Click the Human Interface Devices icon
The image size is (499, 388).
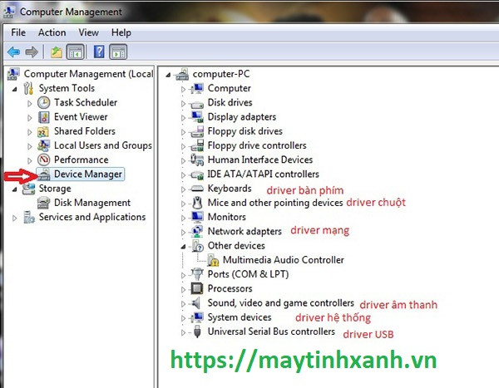pos(197,160)
